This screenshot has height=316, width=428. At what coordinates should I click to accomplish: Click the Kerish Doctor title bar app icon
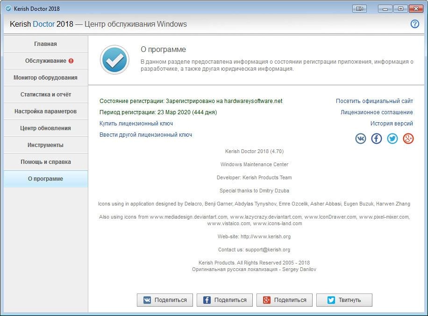tap(8, 8)
